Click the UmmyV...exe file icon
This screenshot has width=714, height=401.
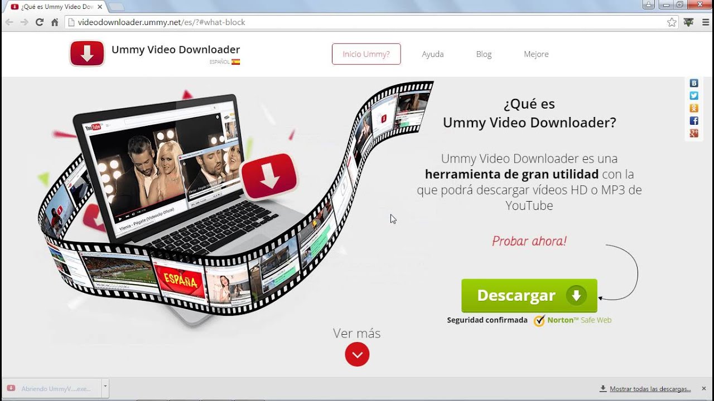(x=11, y=388)
